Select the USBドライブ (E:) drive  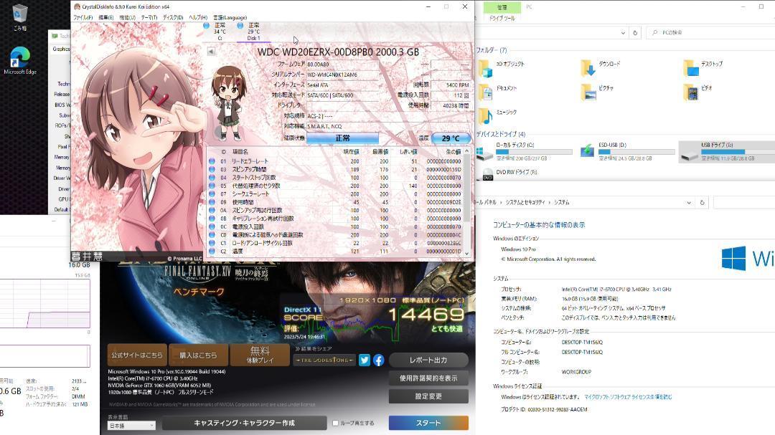click(728, 152)
